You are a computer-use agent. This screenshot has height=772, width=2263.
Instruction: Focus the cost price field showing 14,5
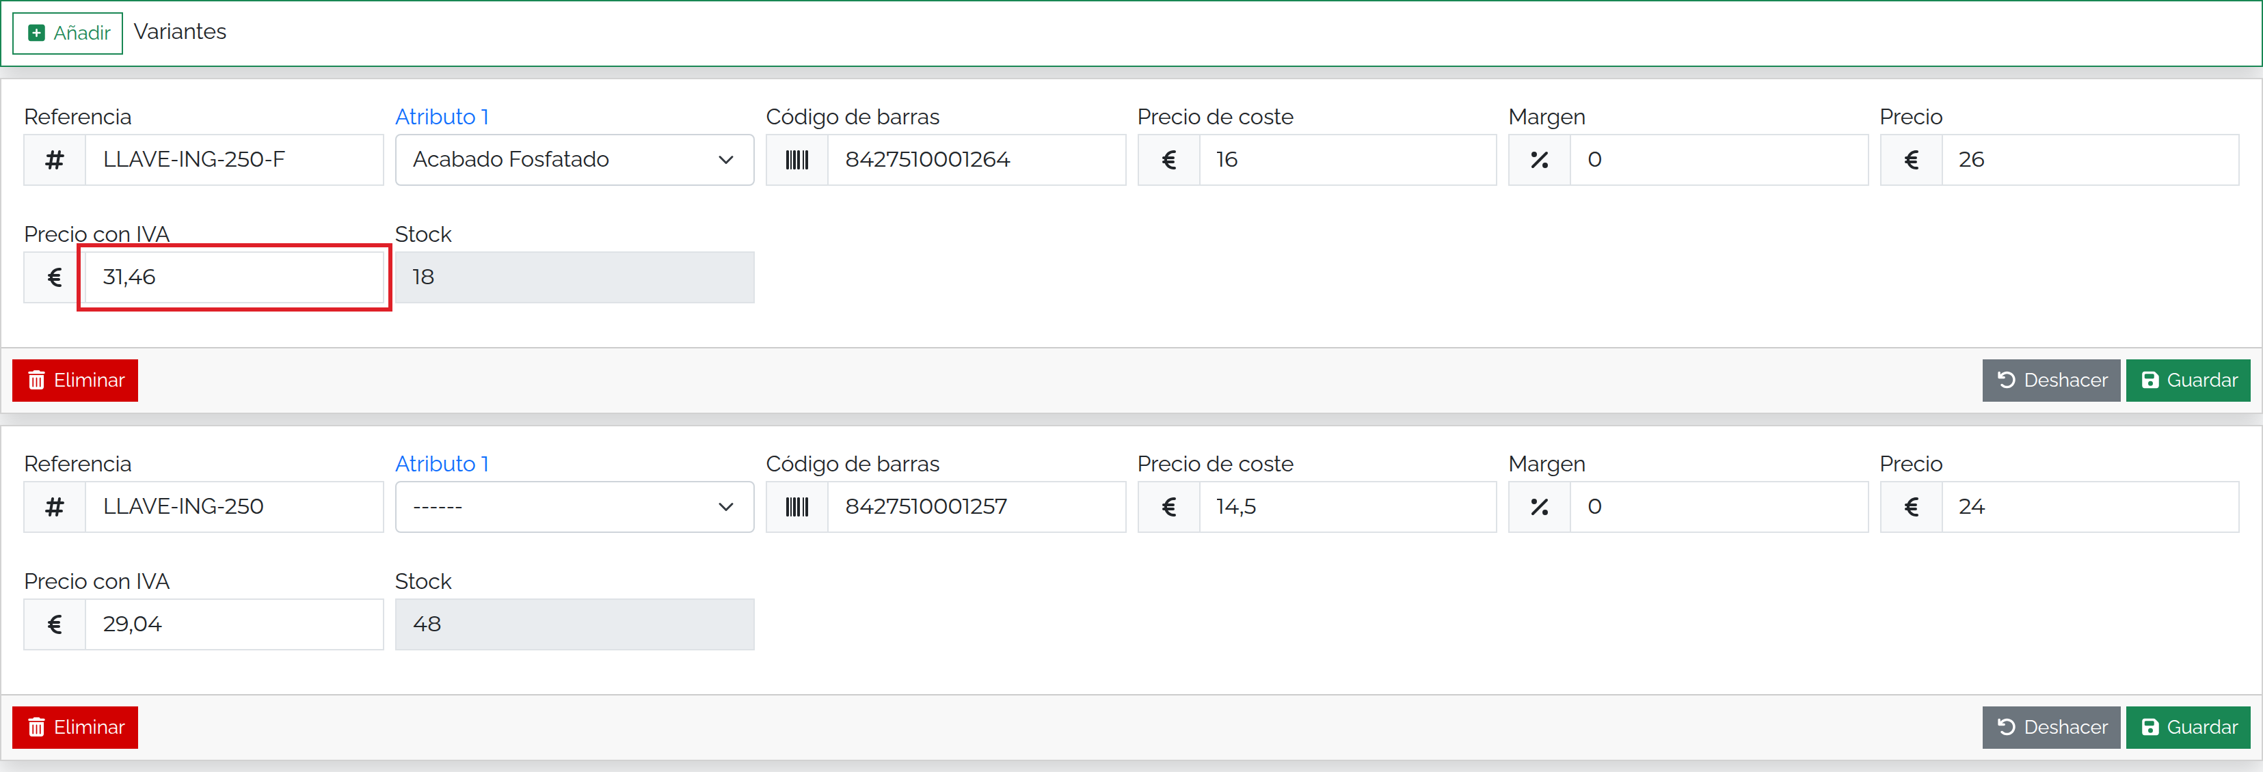pos(1348,507)
